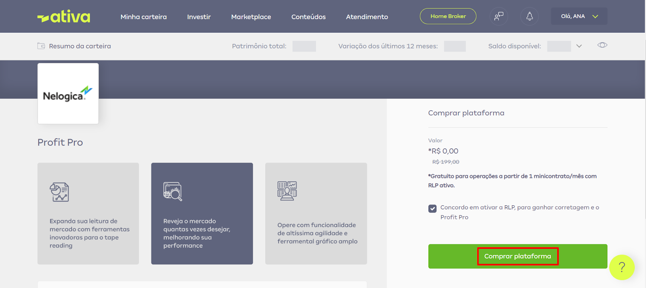646x288 pixels.
Task: Open the Minha carteira menu
Action: click(143, 17)
